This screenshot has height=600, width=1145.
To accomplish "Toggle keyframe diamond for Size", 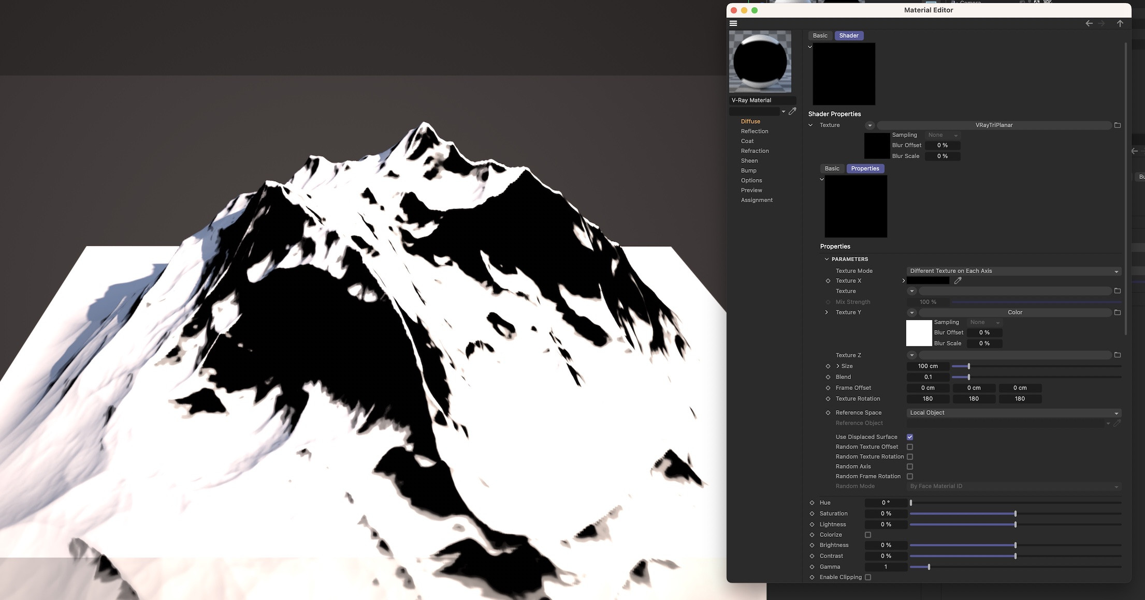I will click(828, 366).
